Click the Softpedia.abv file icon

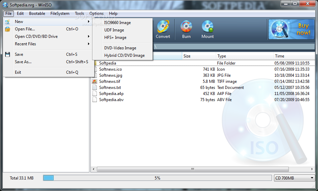pyautogui.click(x=94, y=100)
